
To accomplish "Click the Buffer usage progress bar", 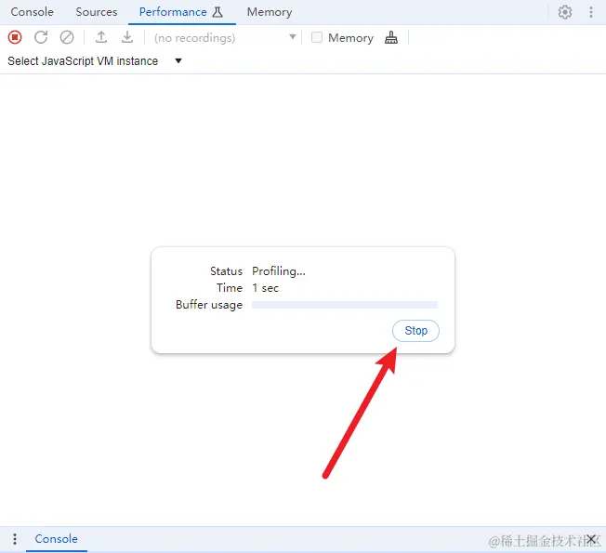I will pyautogui.click(x=344, y=305).
